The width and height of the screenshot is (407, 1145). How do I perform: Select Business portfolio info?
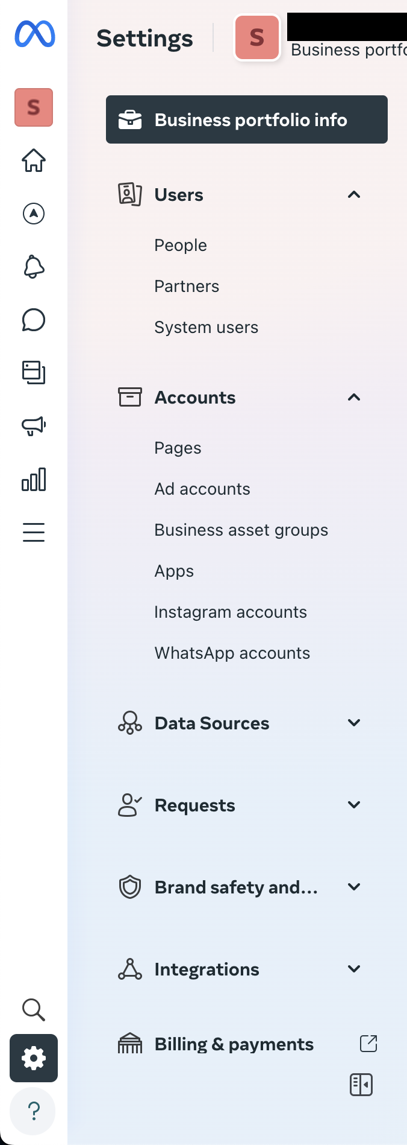247,119
